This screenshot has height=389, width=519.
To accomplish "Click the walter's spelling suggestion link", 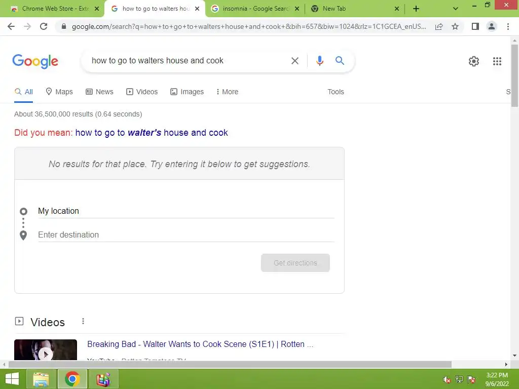I will 152,133.
